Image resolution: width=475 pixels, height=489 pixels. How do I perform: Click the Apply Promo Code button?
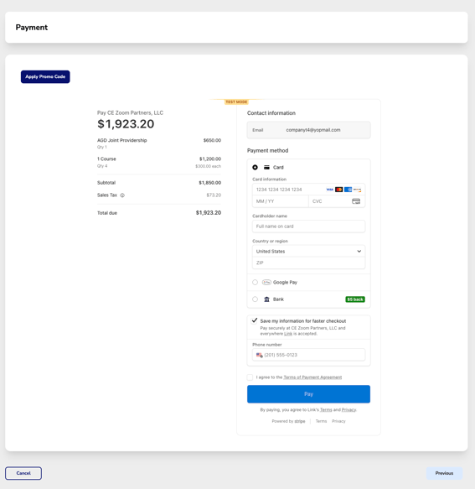point(45,76)
